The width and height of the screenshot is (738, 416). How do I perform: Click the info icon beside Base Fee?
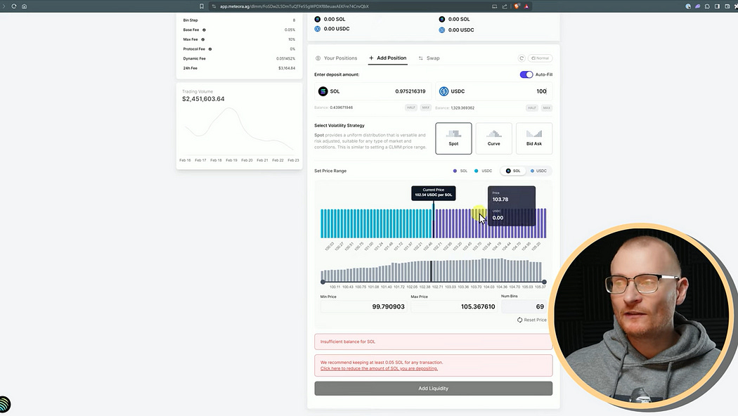pyautogui.click(x=204, y=30)
